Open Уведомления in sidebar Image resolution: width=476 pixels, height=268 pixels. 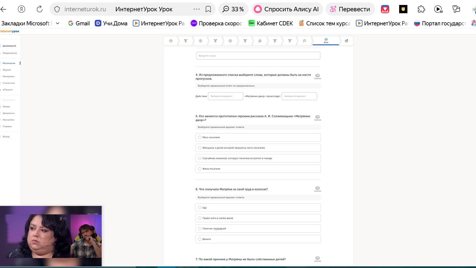(10, 53)
